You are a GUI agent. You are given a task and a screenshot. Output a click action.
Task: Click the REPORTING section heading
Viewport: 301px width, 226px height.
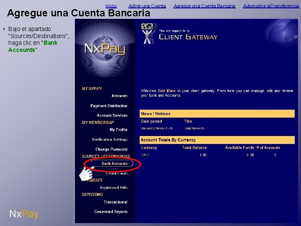click(x=92, y=195)
